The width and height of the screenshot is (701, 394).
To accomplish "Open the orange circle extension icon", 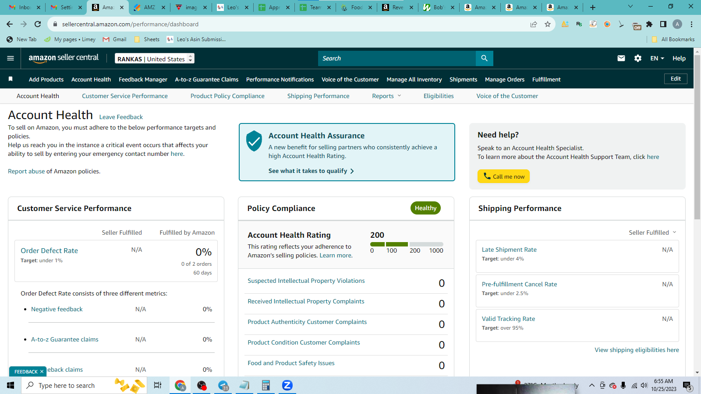I will [607, 24].
